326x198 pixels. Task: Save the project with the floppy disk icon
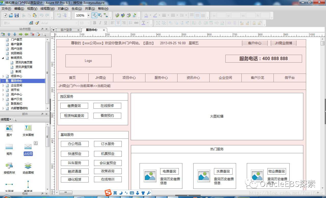[x=17, y=15]
